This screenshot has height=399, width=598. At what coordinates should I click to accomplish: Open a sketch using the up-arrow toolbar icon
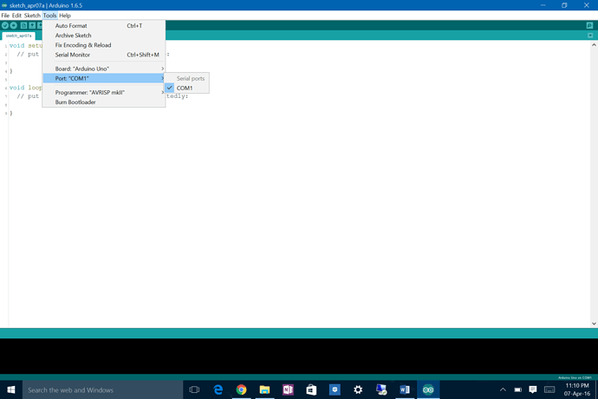[x=32, y=25]
